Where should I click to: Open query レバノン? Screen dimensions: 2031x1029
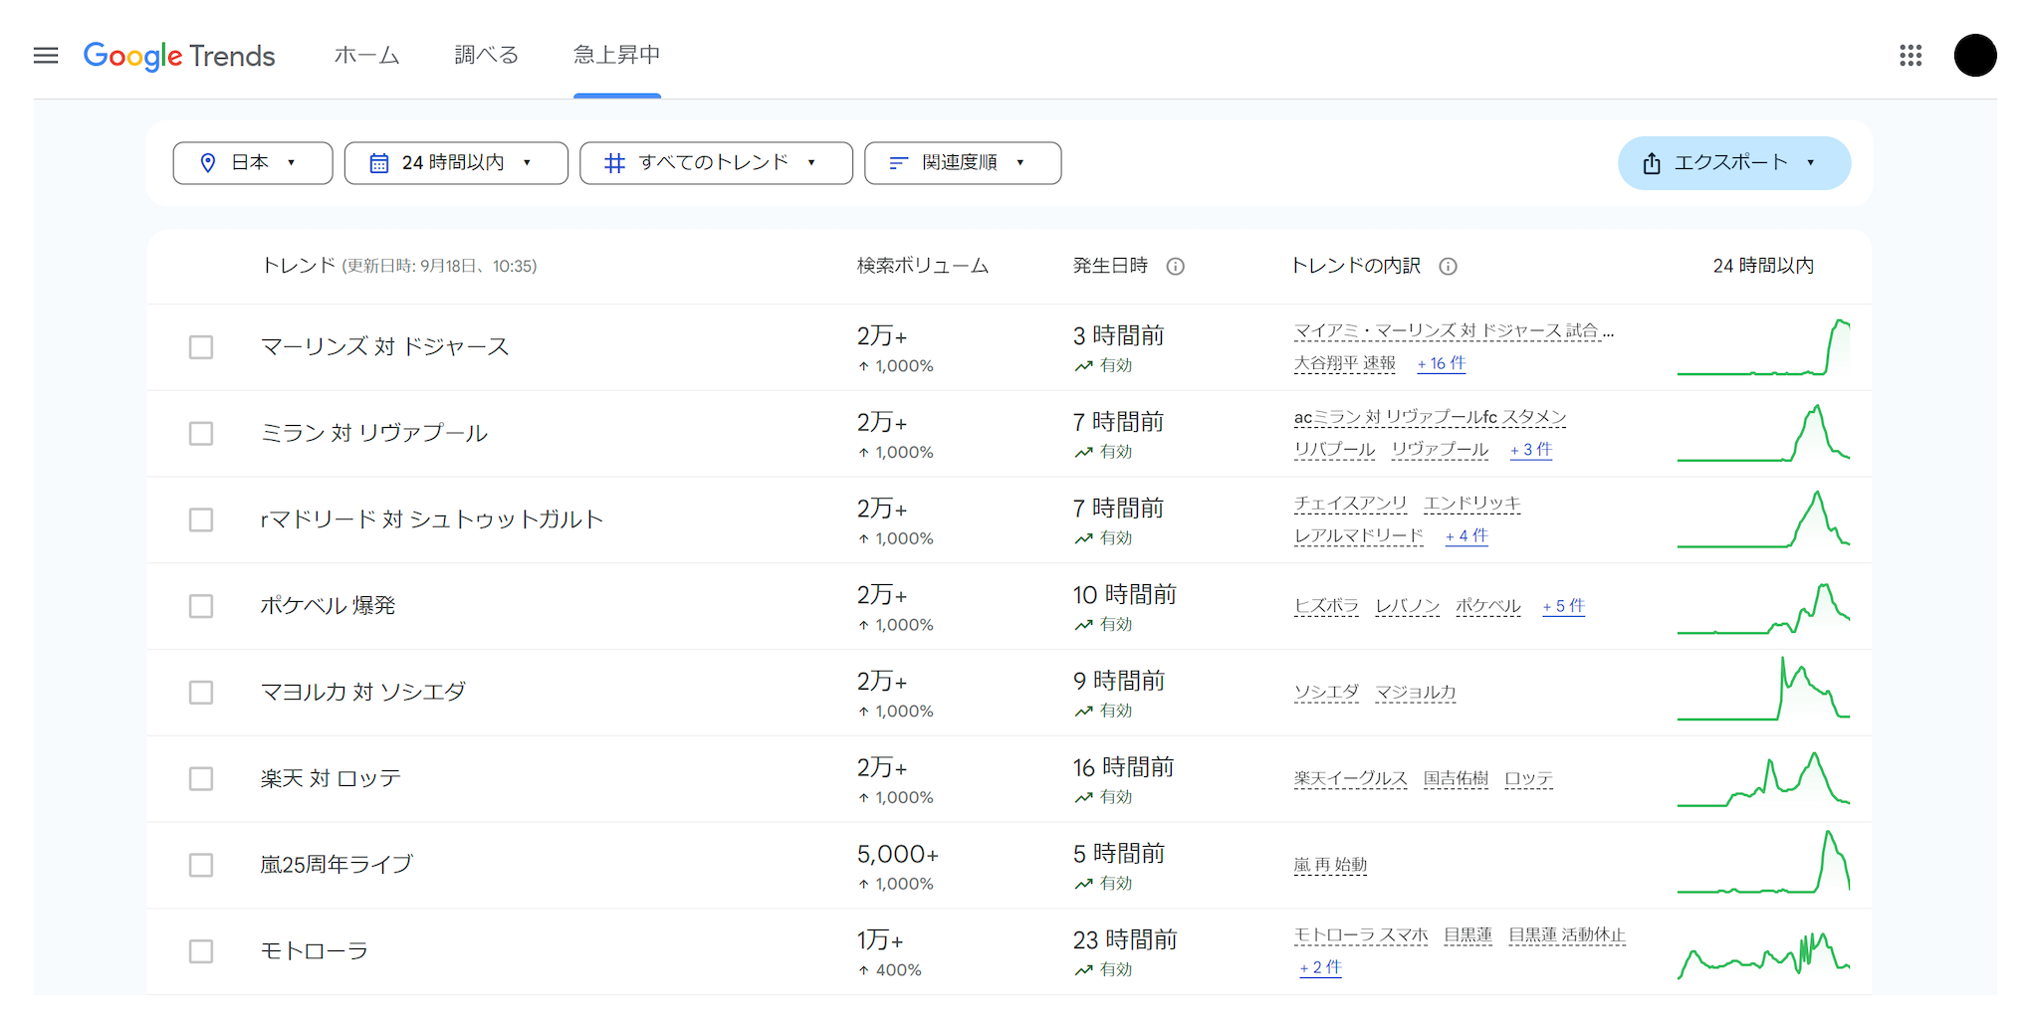(x=1408, y=606)
